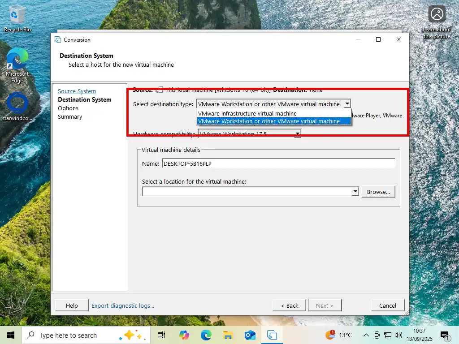Open Task View in the taskbar
This screenshot has width=459, height=344.
(x=161, y=335)
